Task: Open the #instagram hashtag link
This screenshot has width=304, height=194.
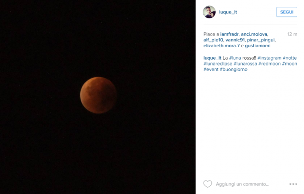Action: click(269, 58)
